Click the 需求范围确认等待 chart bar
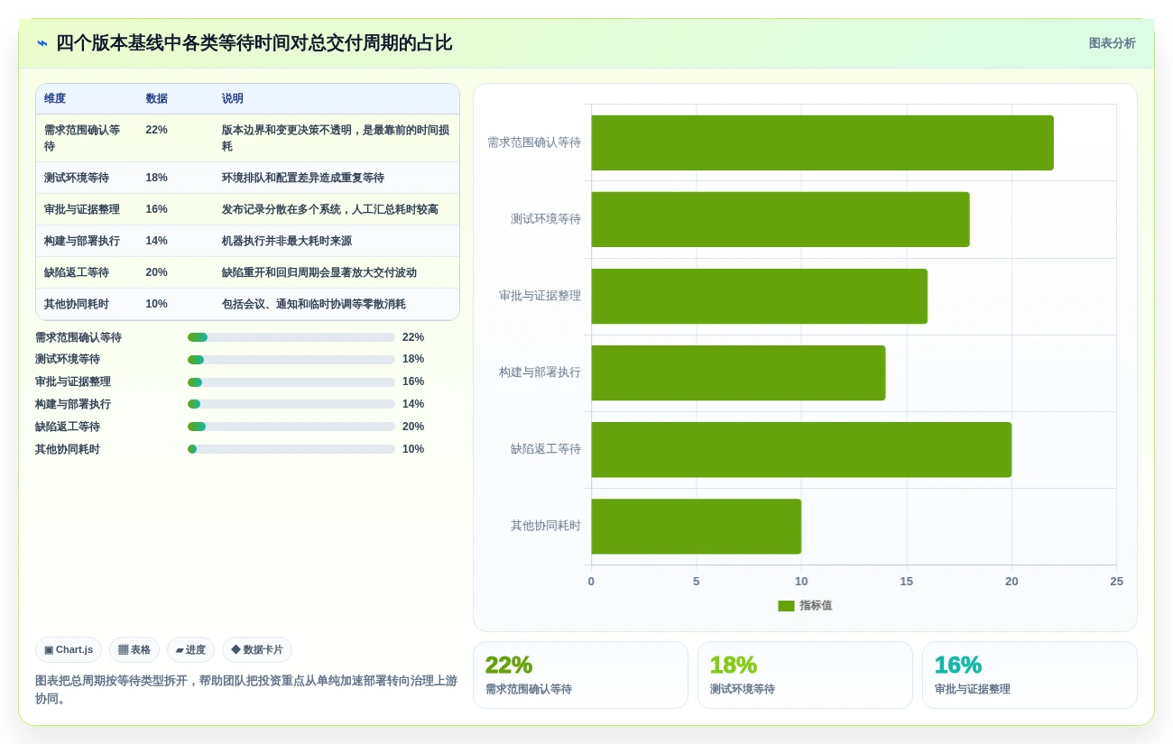Viewport: 1173px width, 744px height. pos(822,142)
